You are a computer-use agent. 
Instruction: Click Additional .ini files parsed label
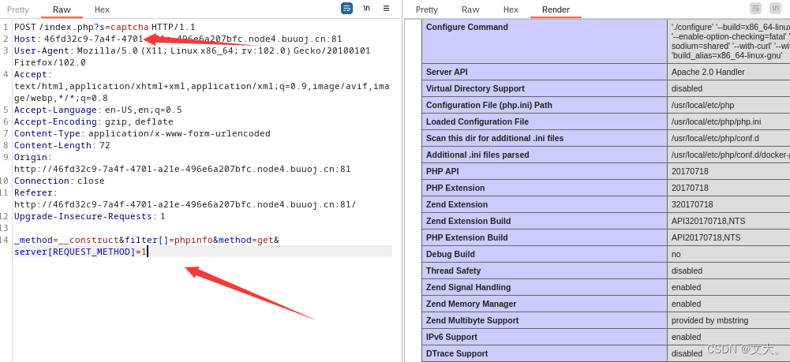477,155
